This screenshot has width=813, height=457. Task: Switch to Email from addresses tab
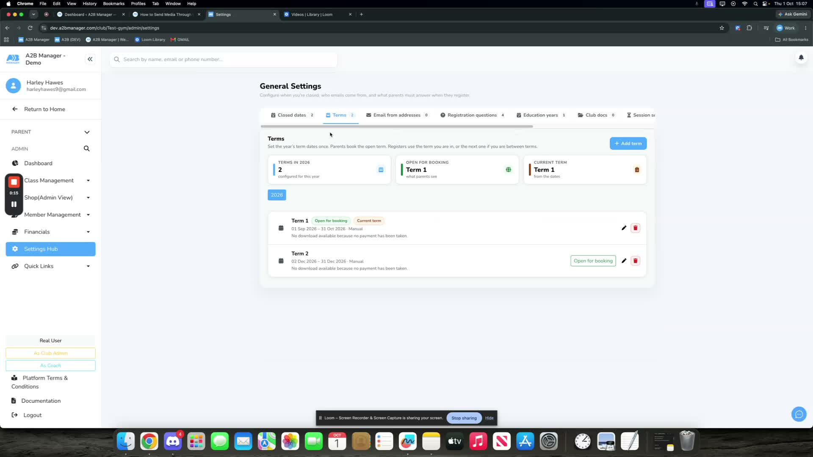point(398,115)
